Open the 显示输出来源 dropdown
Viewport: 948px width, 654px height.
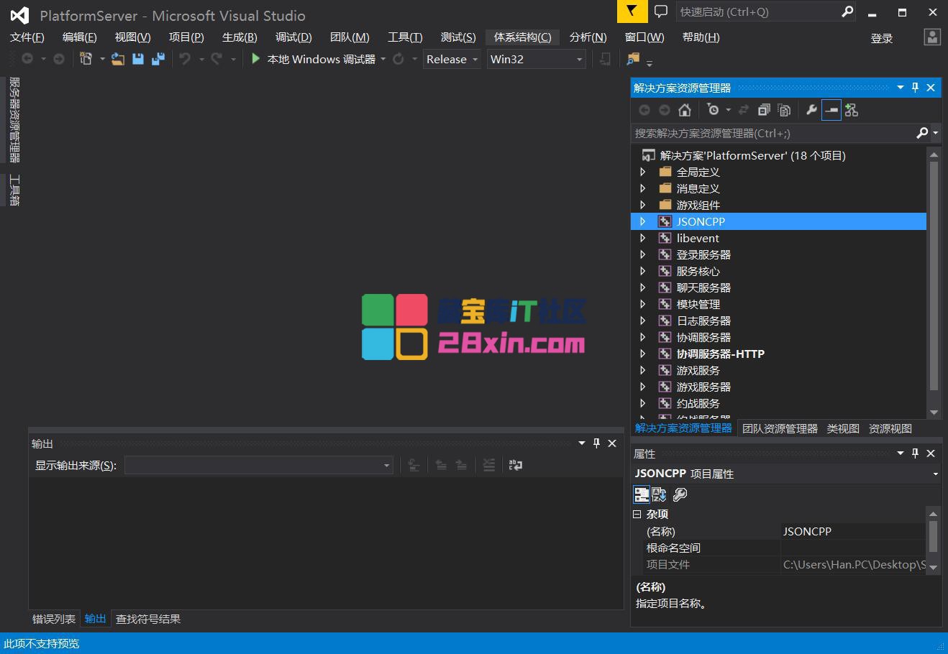point(259,465)
